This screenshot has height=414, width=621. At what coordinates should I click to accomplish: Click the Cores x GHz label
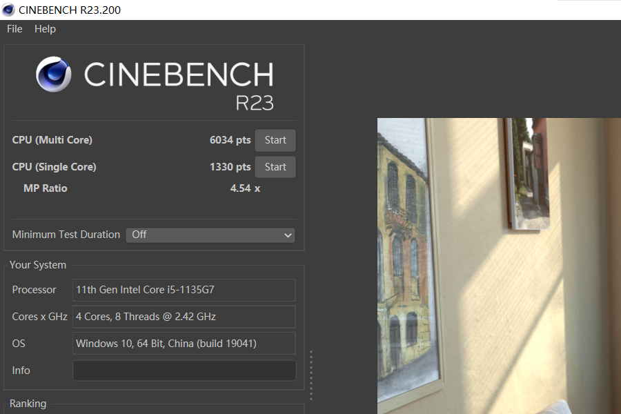[39, 317]
